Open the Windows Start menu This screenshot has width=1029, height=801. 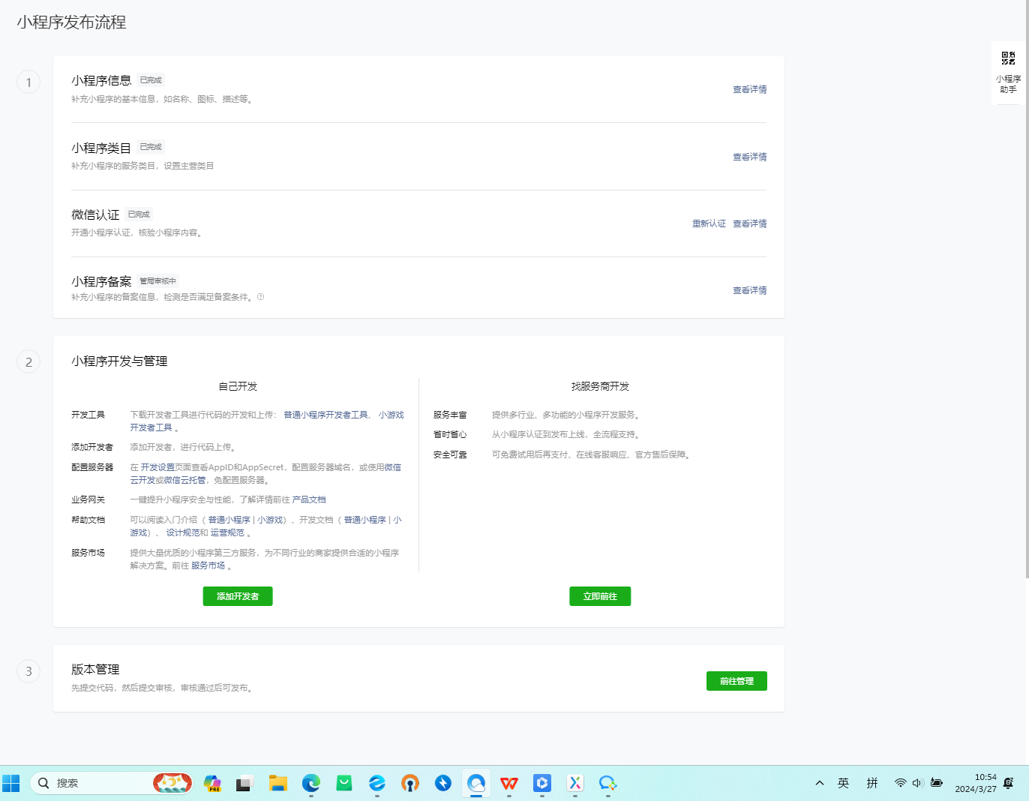pyautogui.click(x=11, y=783)
